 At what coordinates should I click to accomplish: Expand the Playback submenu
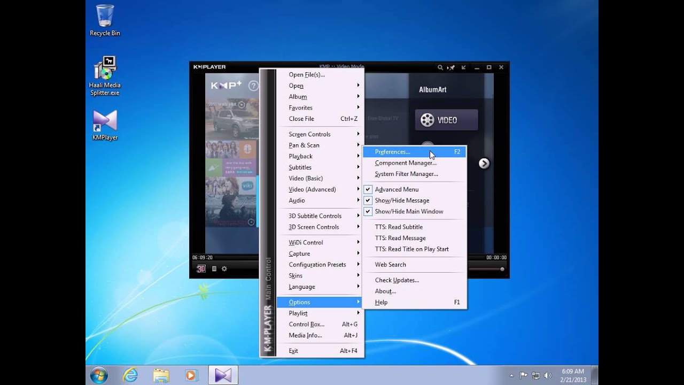(x=320, y=156)
